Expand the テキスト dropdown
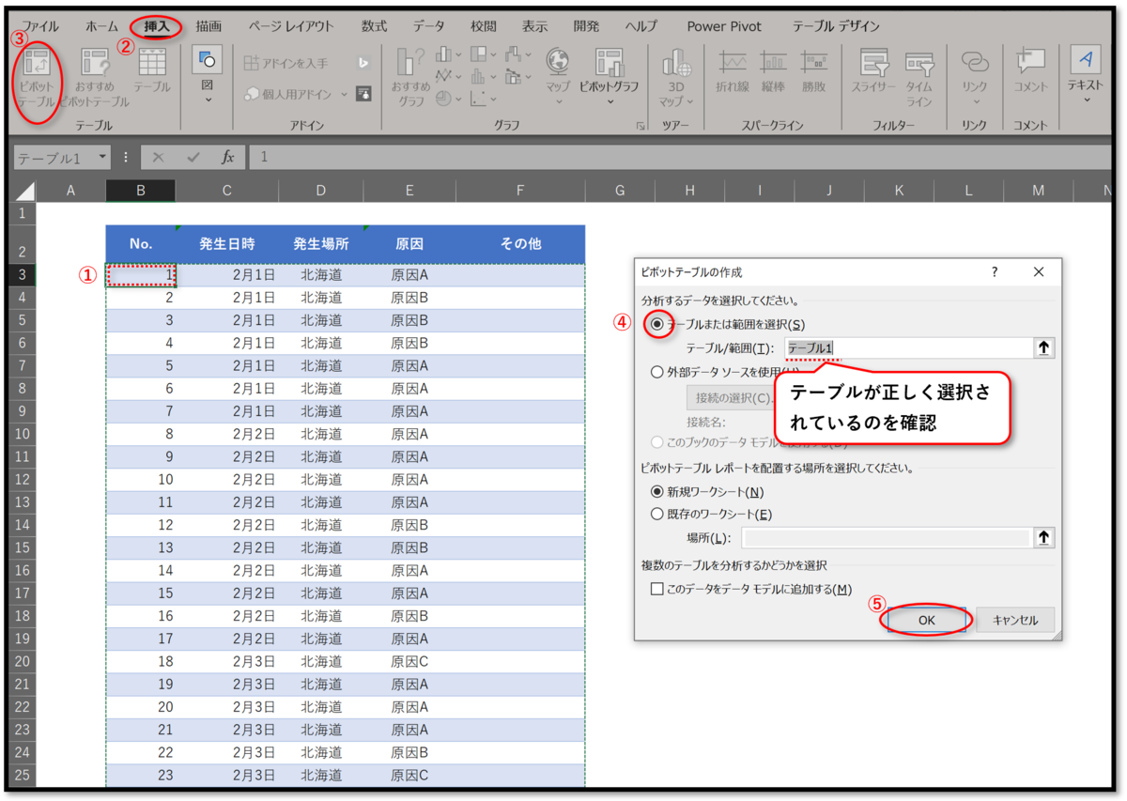The image size is (1127, 801). pos(1086,100)
